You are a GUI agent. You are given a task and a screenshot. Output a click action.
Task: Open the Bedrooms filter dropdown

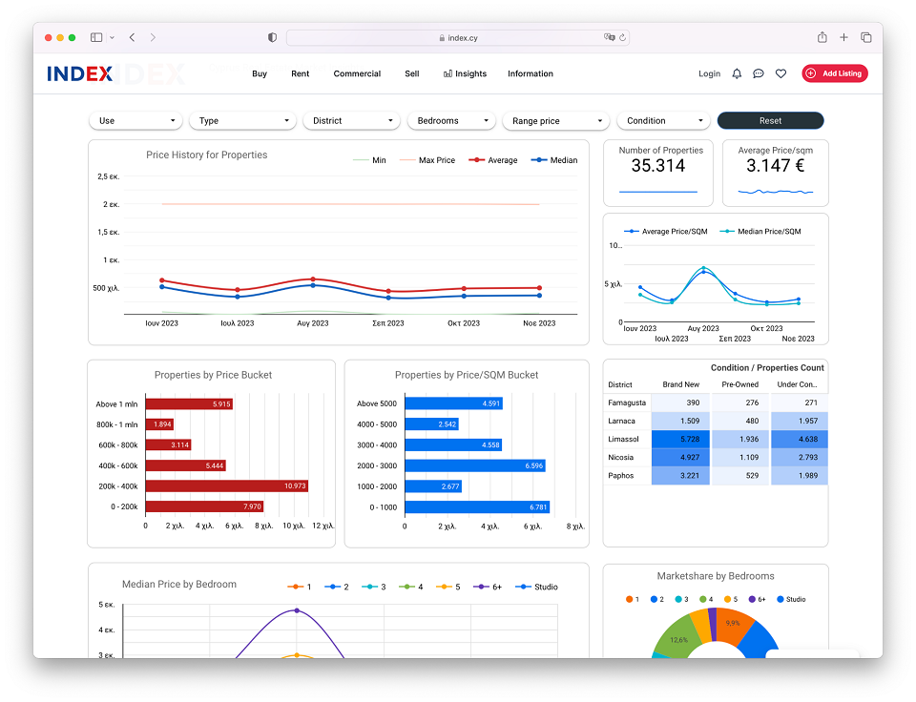(451, 121)
